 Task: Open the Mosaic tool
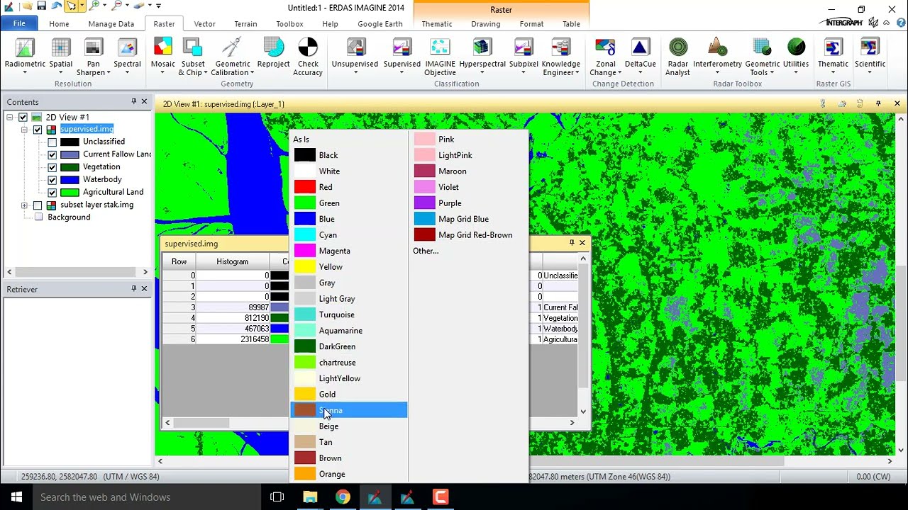162,55
